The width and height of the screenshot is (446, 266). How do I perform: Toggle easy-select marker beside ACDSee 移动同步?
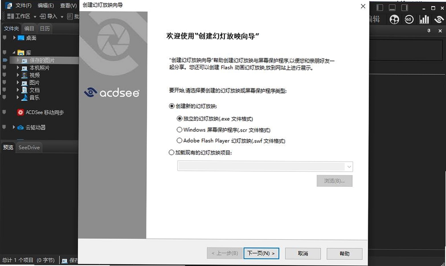[4, 112]
